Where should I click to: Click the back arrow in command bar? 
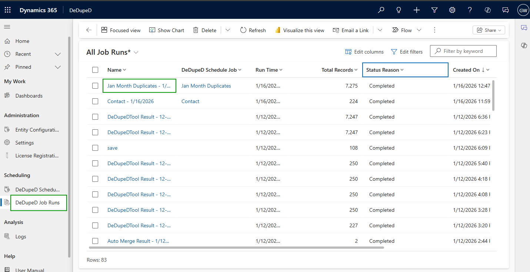tap(89, 30)
